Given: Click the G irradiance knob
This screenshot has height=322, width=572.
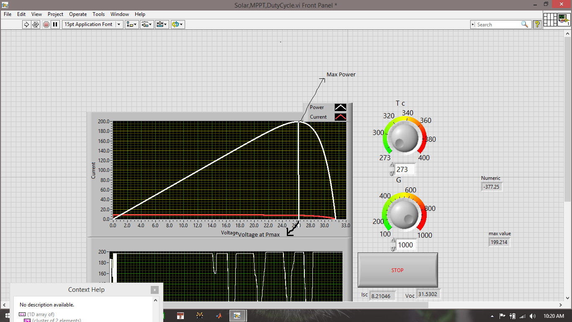Looking at the screenshot, I should click(x=404, y=215).
